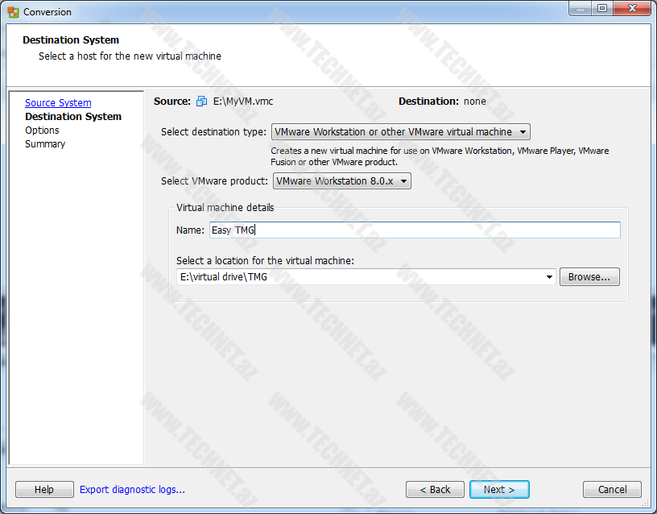
Task: Click the Conversion app icon in title bar
Action: [13, 12]
